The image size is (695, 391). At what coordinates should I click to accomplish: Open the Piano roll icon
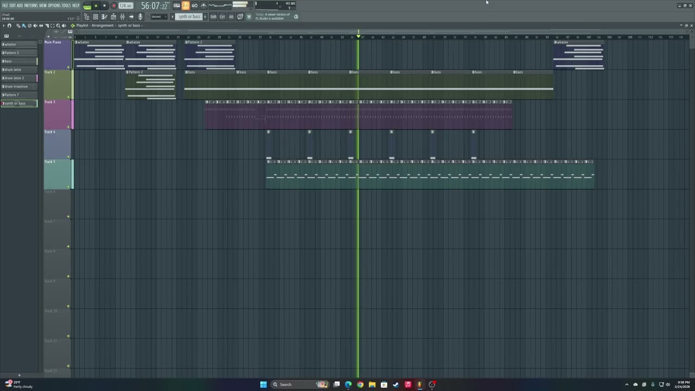tap(104, 17)
